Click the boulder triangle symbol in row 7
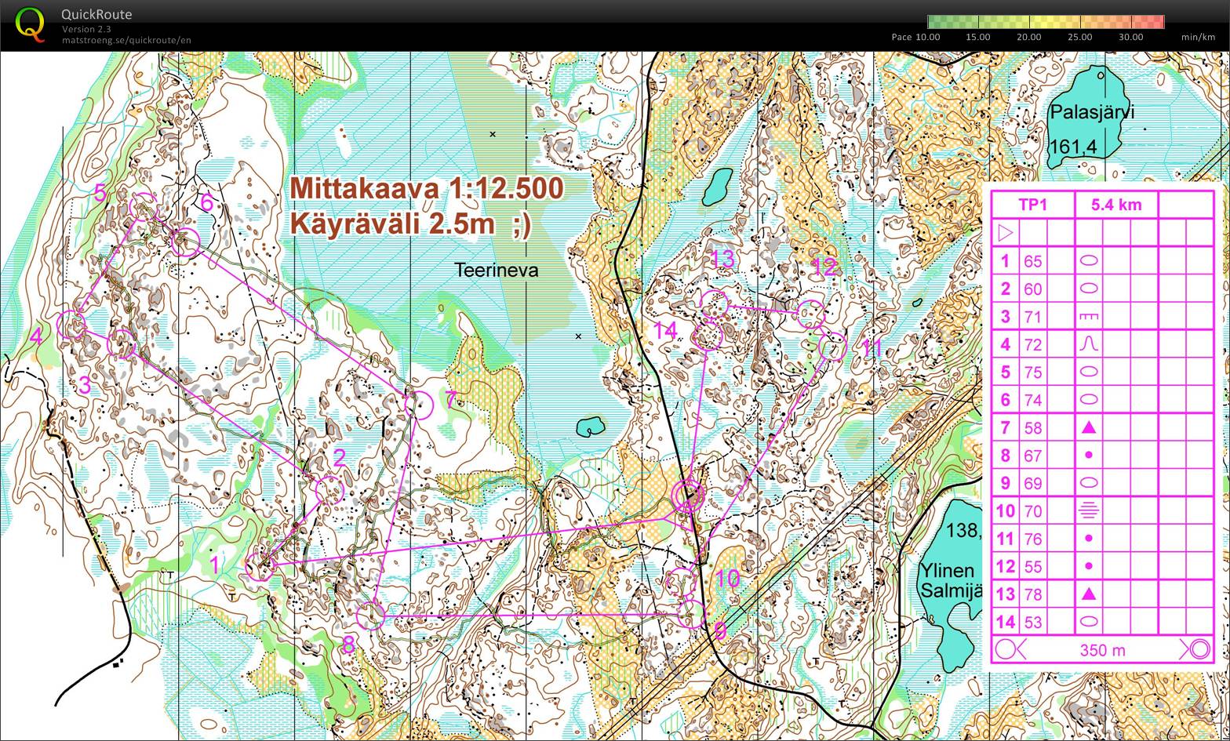1230x741 pixels. point(1088,427)
